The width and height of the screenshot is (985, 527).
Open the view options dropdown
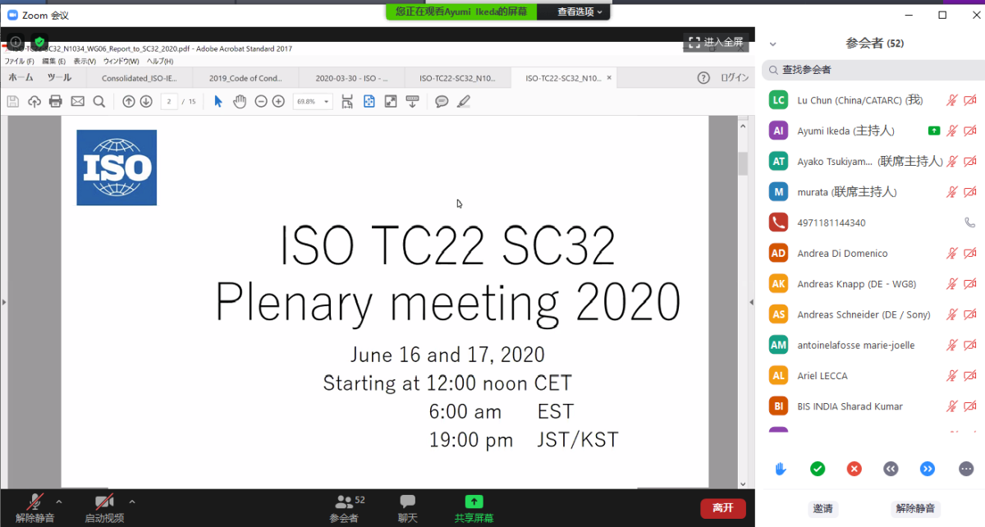[580, 11]
